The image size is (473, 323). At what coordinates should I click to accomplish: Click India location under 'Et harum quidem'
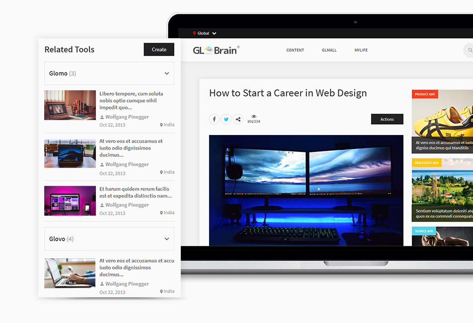167,213
